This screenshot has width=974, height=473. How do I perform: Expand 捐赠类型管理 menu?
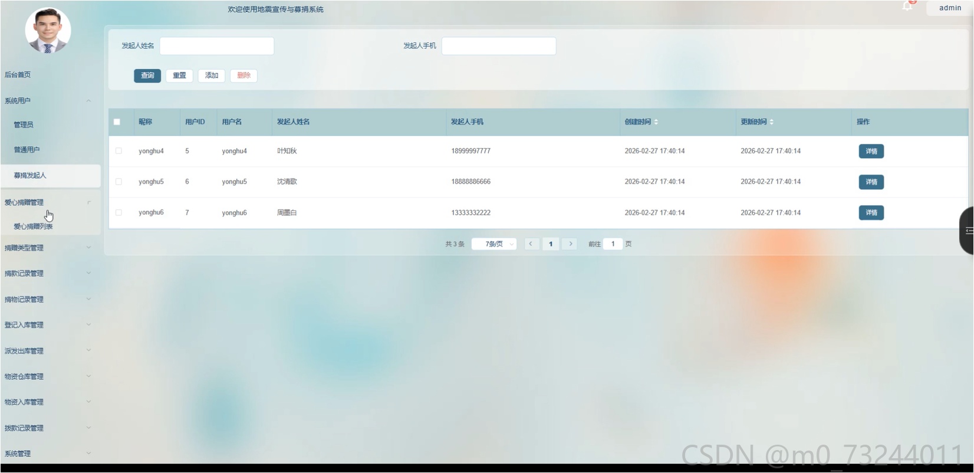click(x=47, y=248)
